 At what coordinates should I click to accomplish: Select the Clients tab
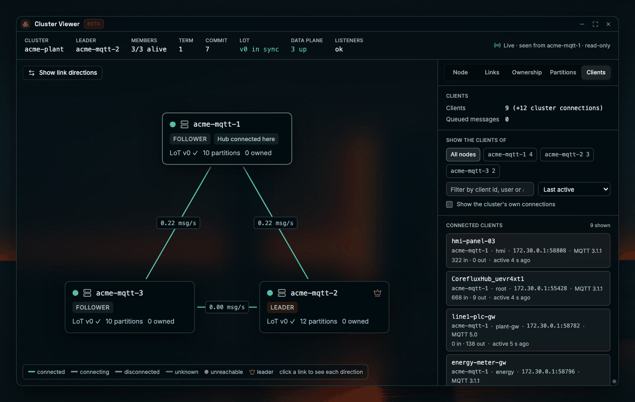[596, 72]
